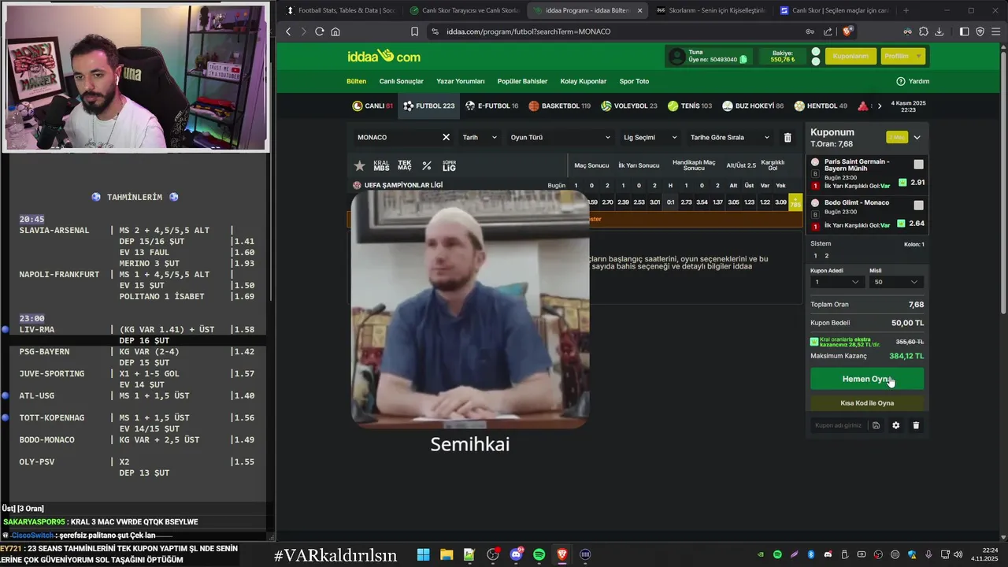1008x567 pixels.
Task: Open Windows Start menu
Action: pyautogui.click(x=423, y=554)
